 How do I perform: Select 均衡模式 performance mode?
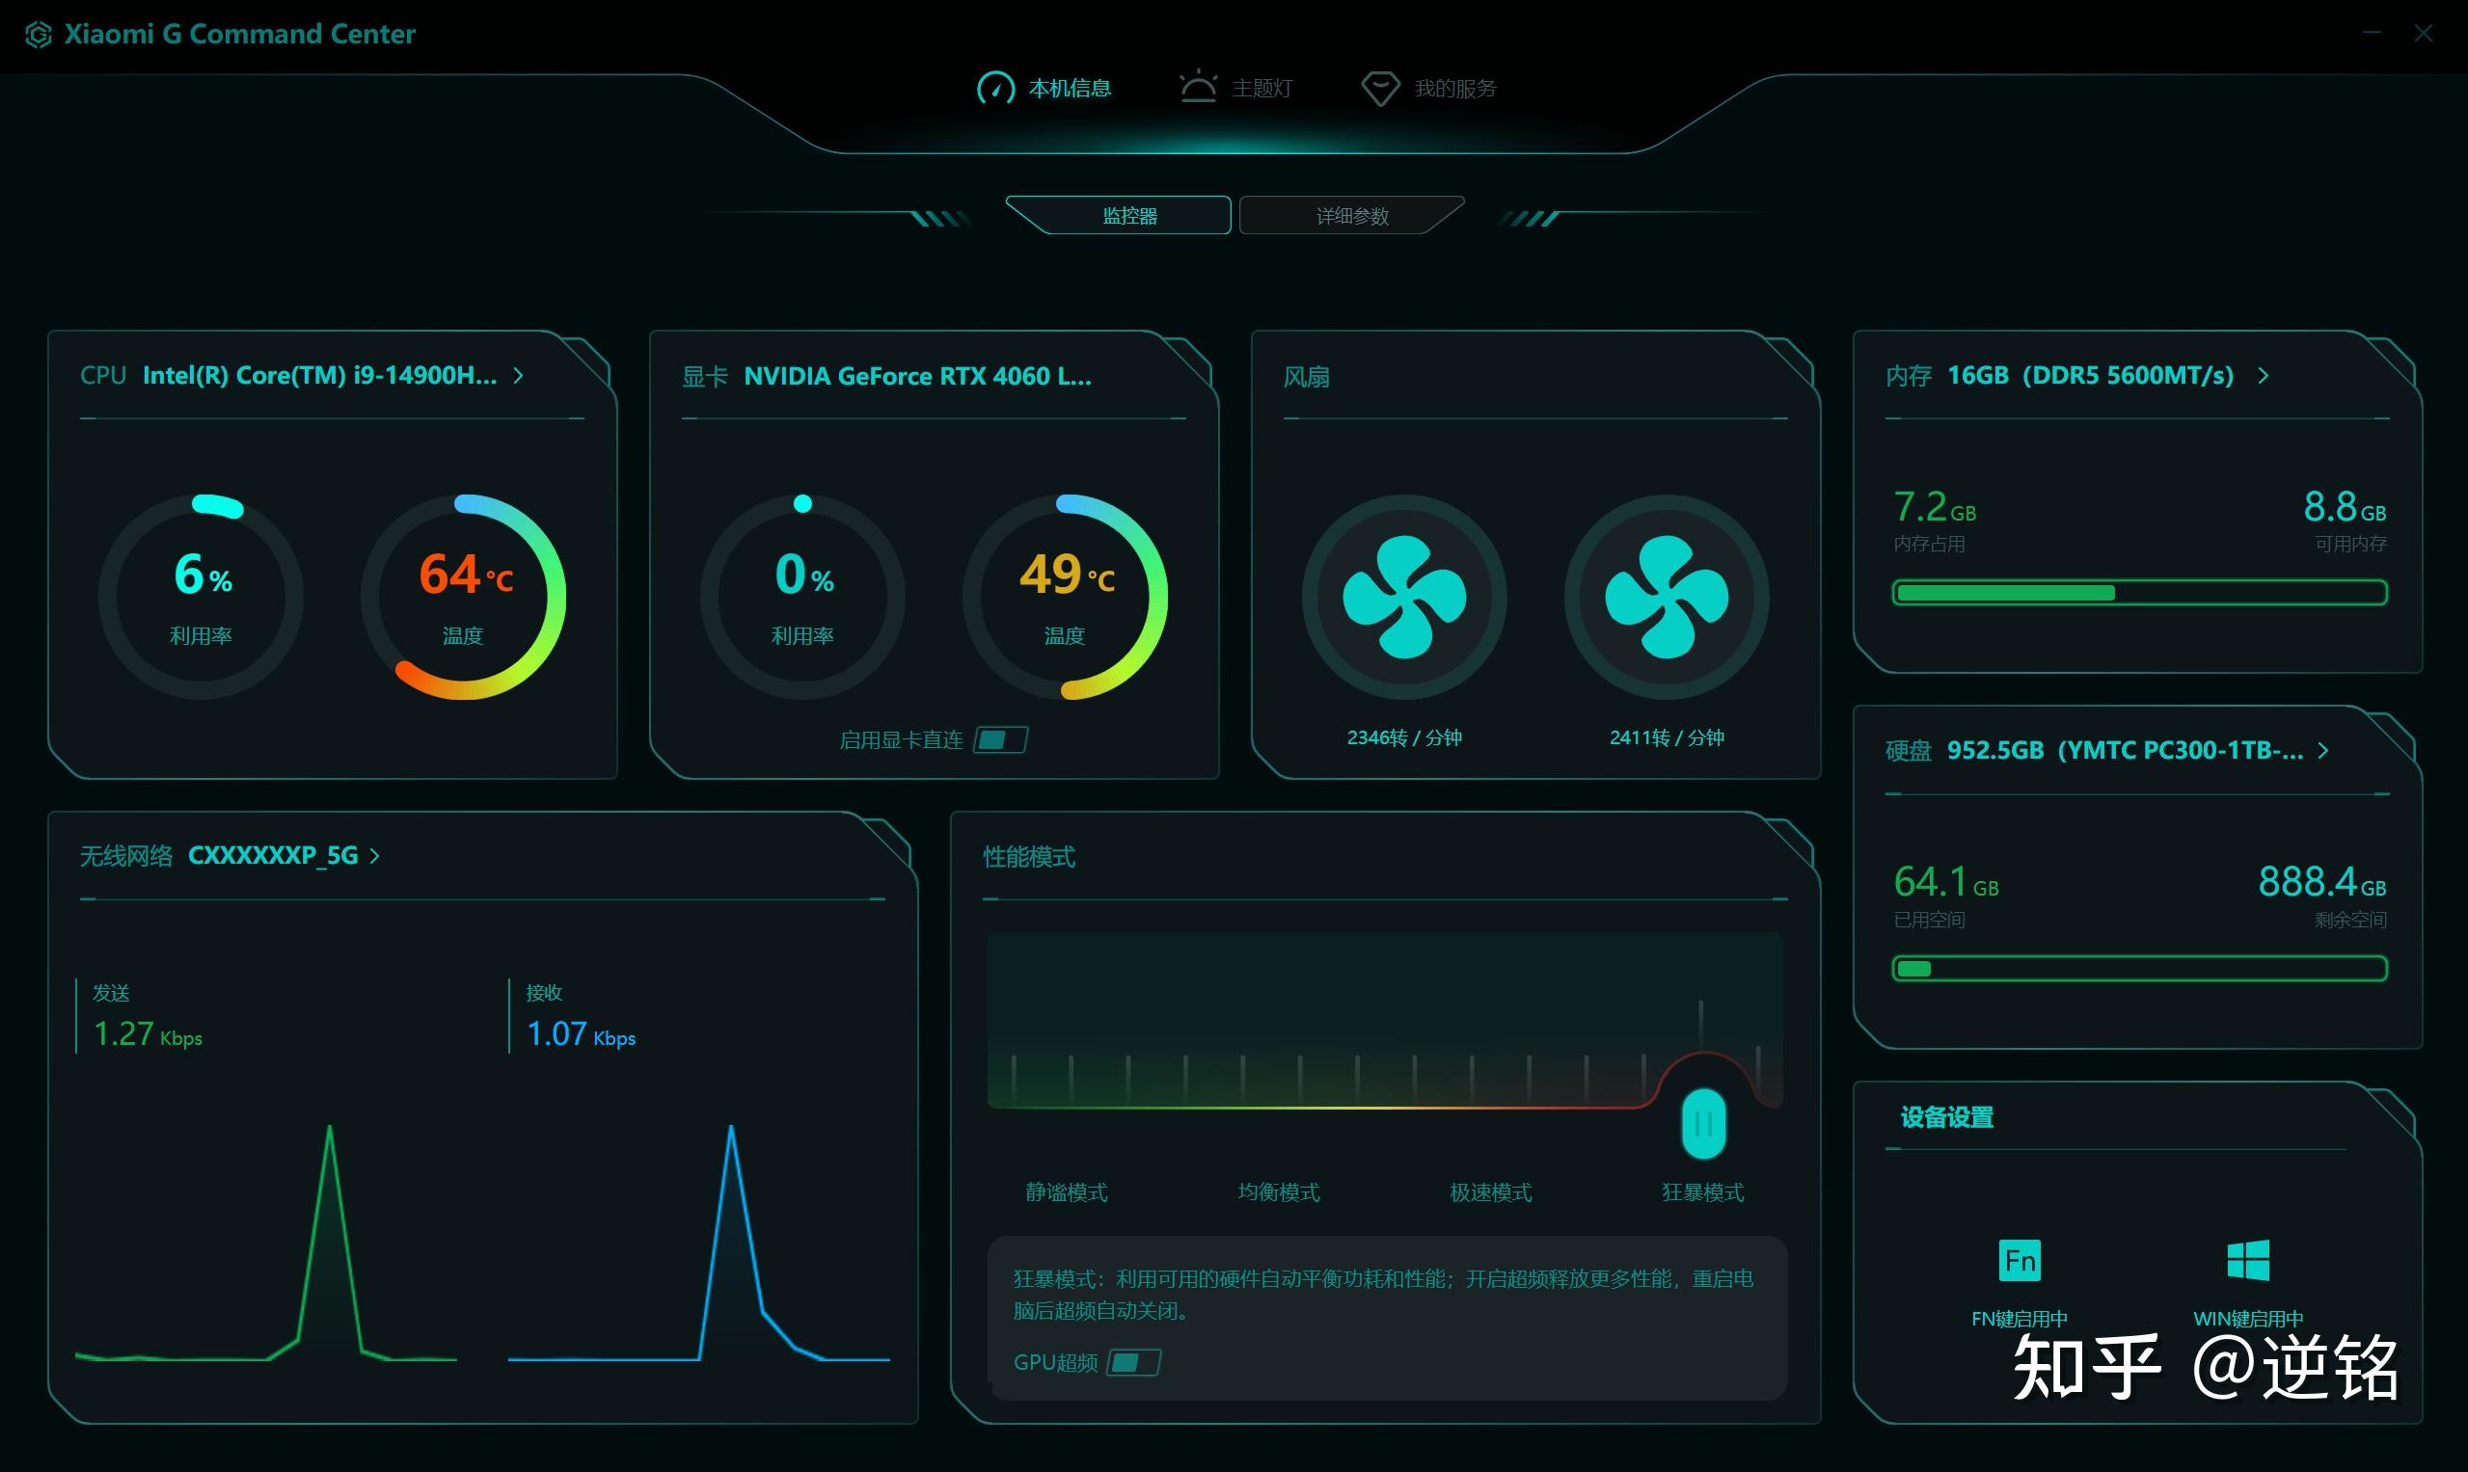click(1278, 1192)
